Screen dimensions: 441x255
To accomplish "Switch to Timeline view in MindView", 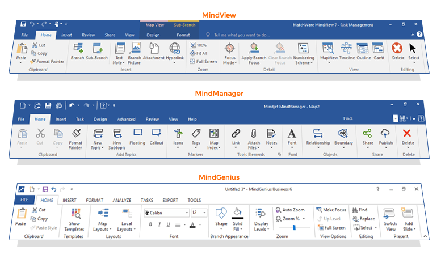I will [347, 52].
